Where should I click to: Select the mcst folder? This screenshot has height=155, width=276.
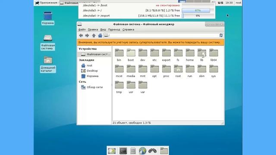(x=119, y=71)
